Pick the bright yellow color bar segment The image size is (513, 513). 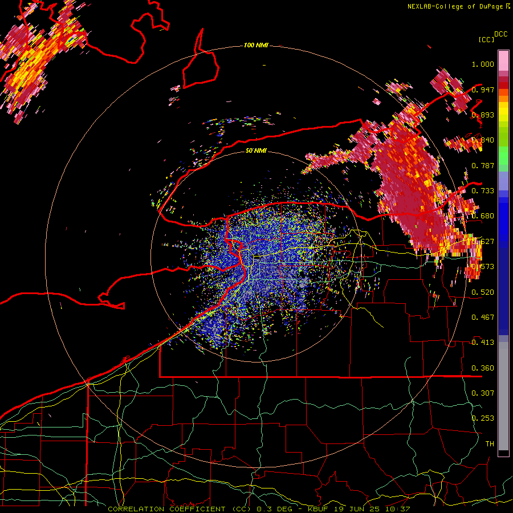point(503,112)
